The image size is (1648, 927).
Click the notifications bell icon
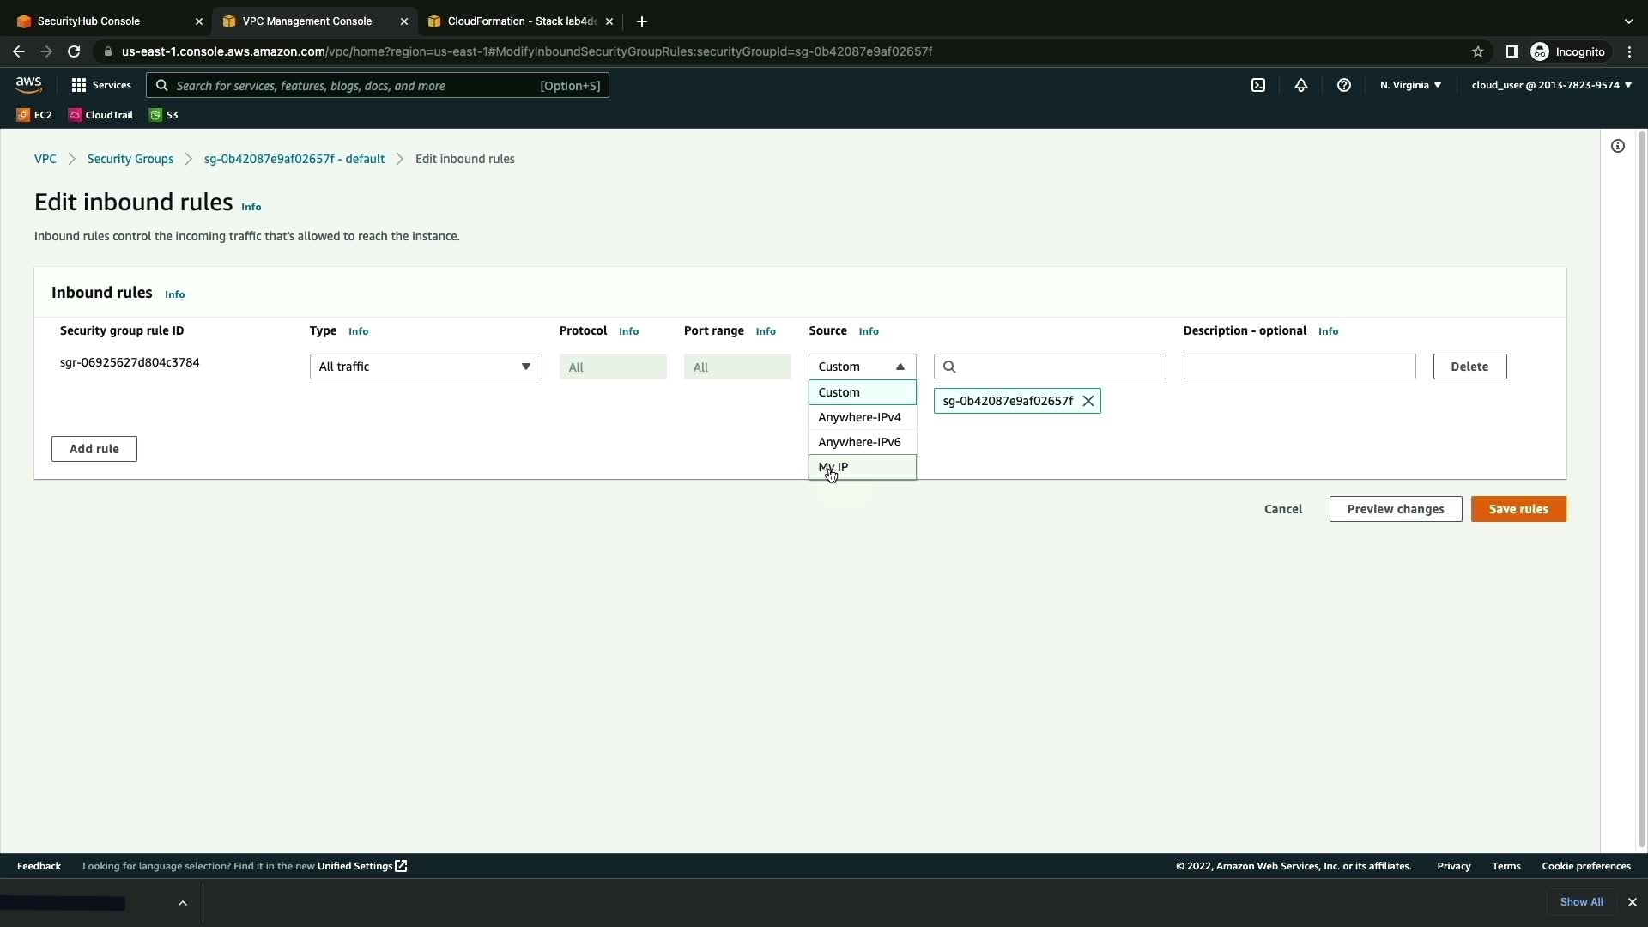point(1301,85)
